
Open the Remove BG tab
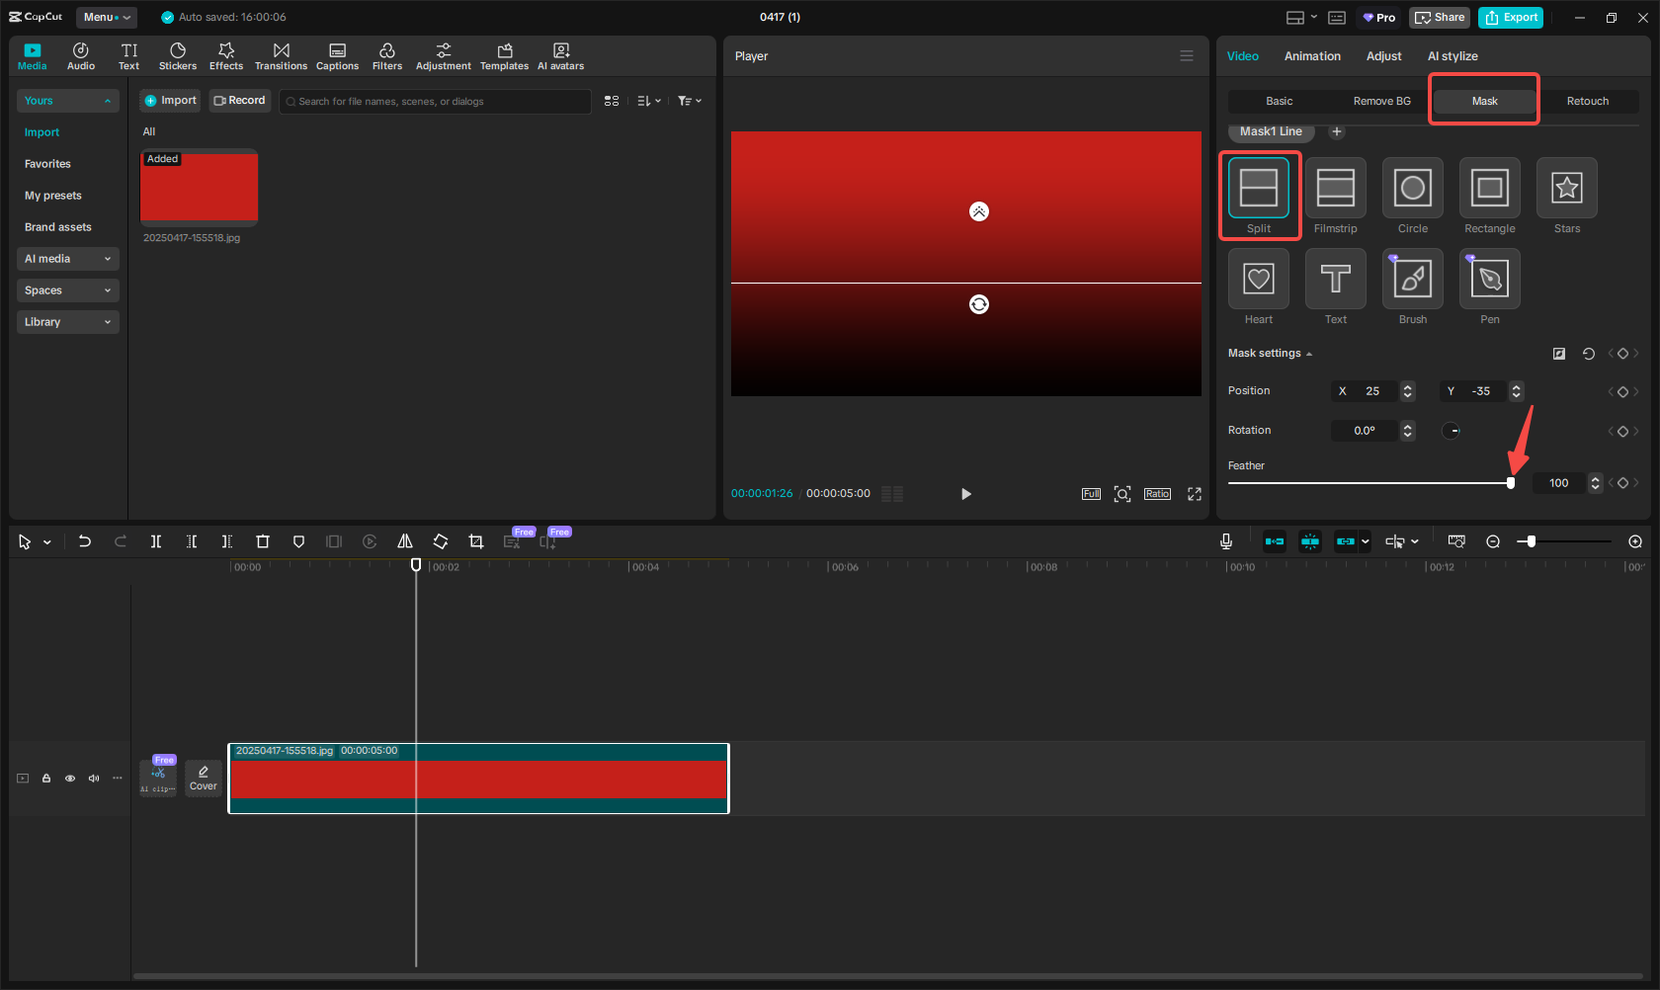point(1381,101)
